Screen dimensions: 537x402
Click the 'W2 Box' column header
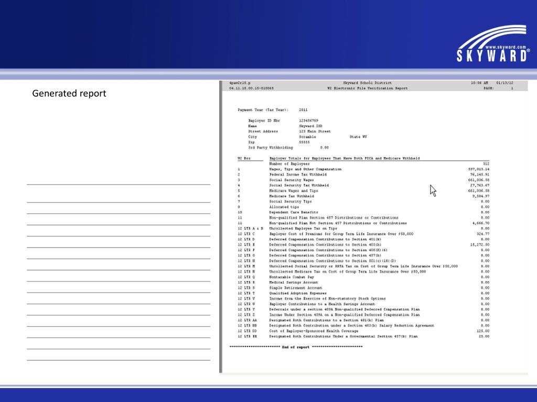click(244, 158)
